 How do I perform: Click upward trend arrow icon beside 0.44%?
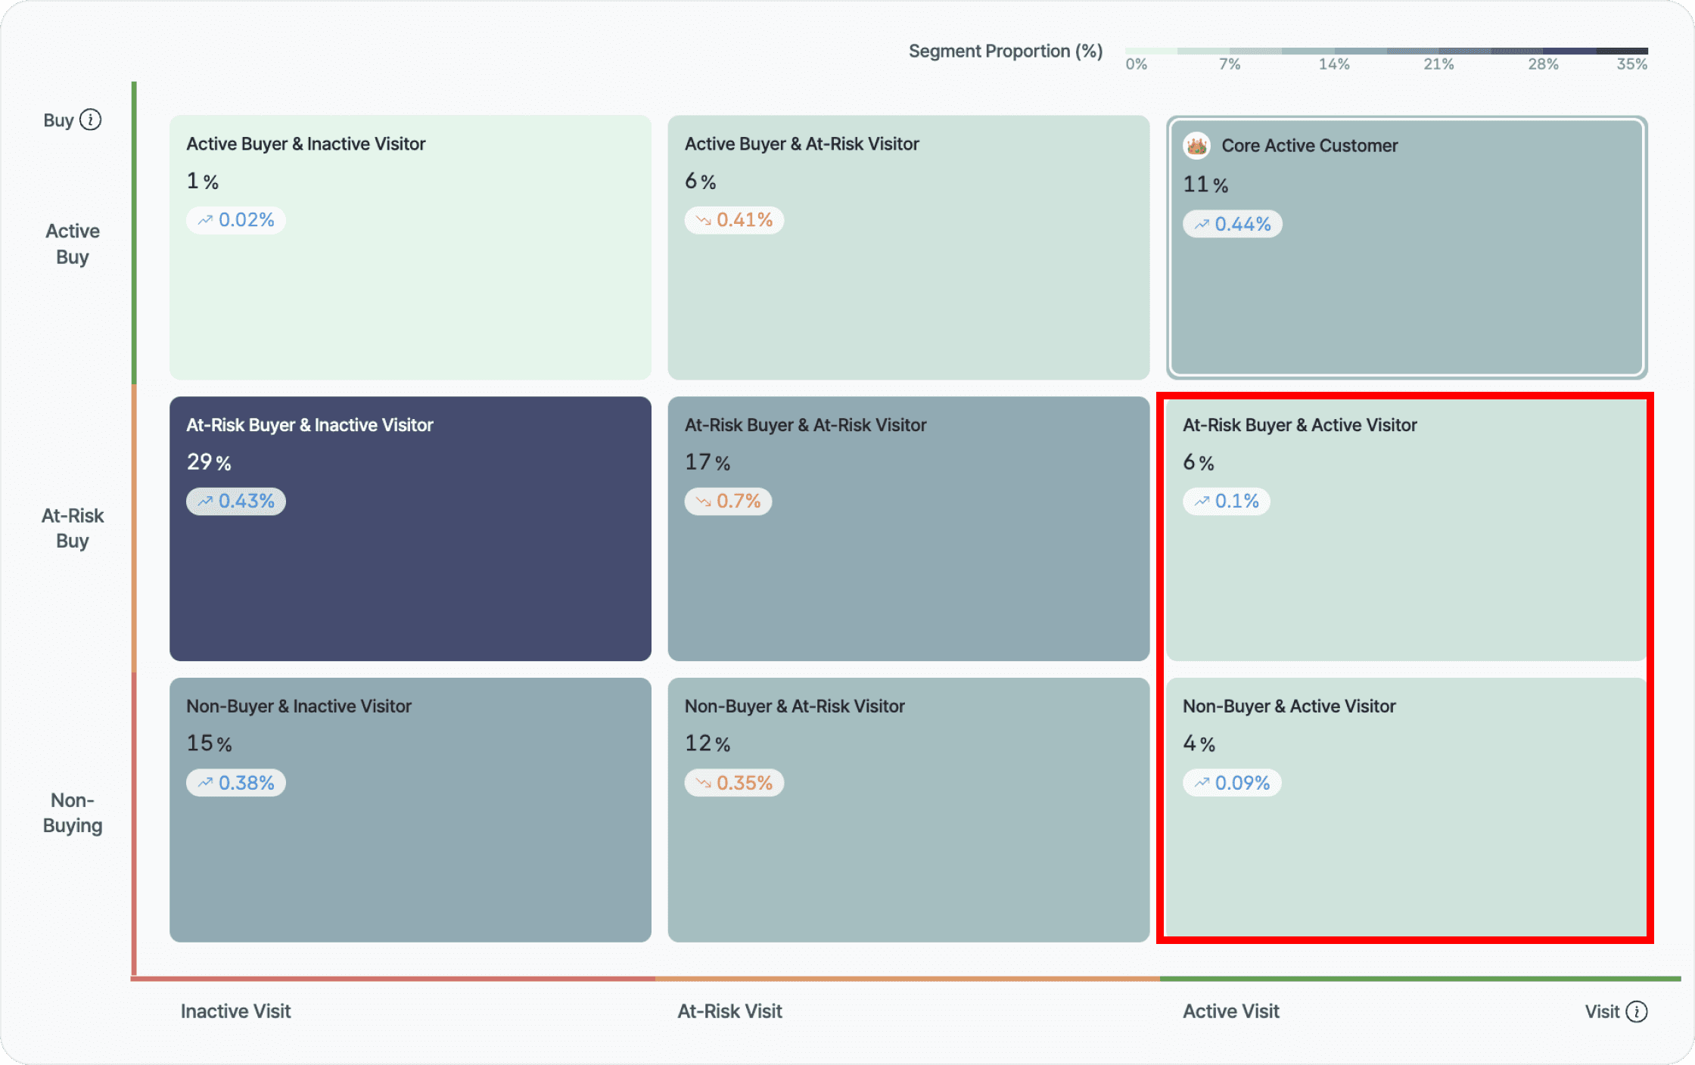(x=1202, y=224)
